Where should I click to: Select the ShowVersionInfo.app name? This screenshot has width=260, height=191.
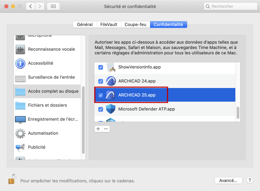pyautogui.click(x=139, y=67)
